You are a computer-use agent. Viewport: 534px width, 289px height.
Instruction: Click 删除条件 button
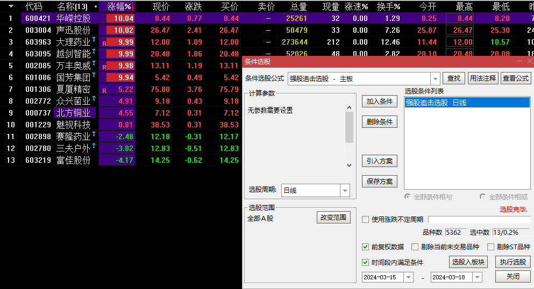point(379,122)
